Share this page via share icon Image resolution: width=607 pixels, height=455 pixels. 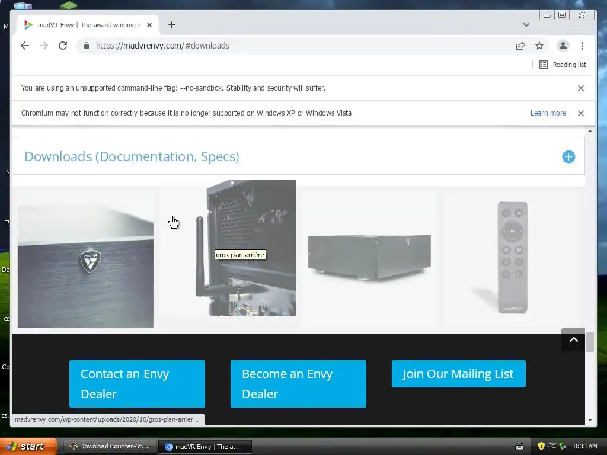(x=520, y=46)
